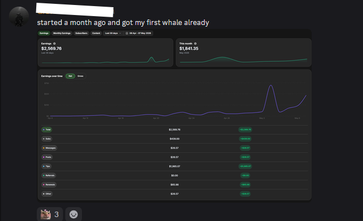Viewport: 363px width, 221px height.
Task: Open the add reaction smiley picker
Action: 74,214
